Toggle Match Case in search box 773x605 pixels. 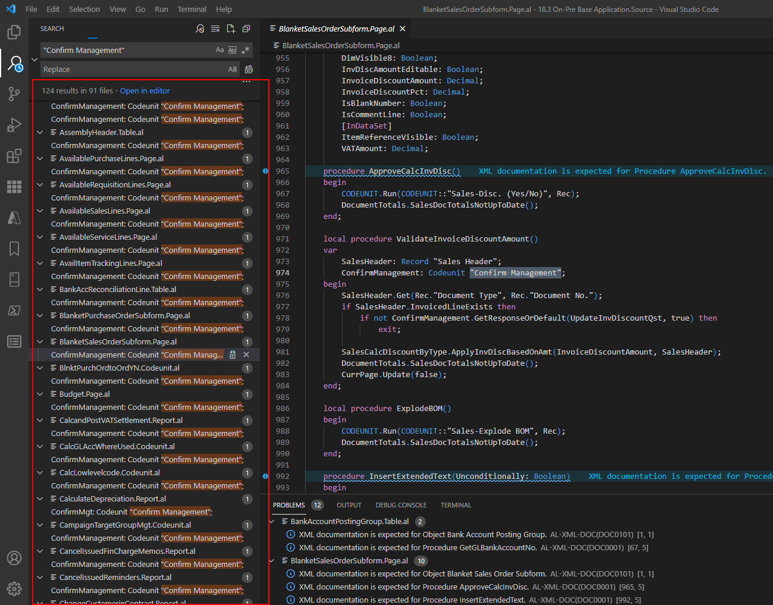point(219,51)
